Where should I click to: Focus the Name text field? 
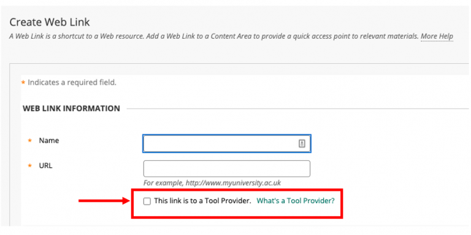tap(227, 144)
